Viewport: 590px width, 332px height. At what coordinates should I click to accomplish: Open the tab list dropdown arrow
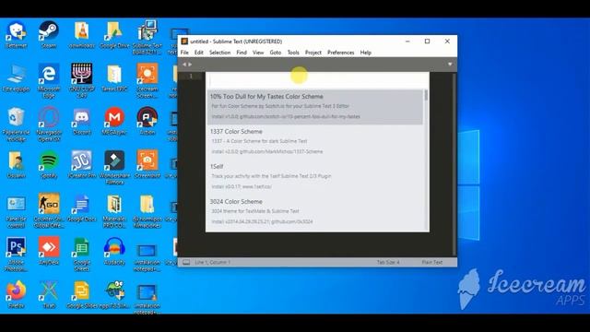tap(450, 65)
